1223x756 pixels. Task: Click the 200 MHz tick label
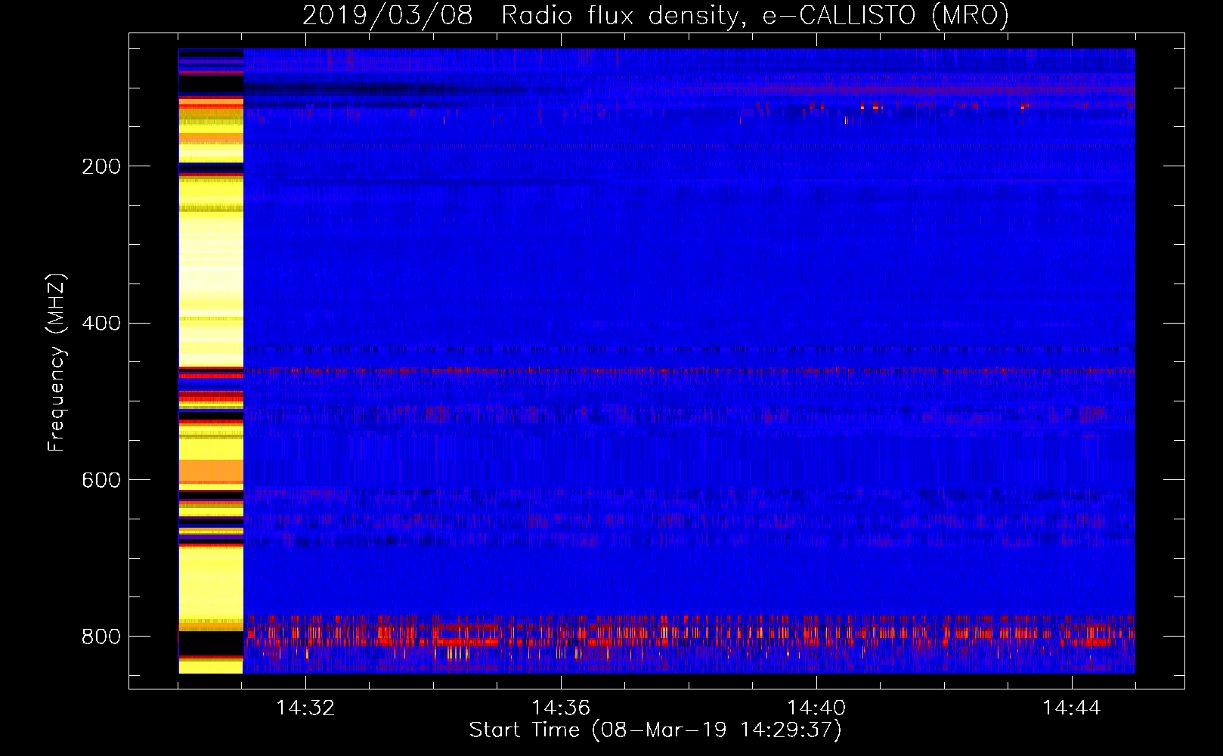tap(101, 166)
